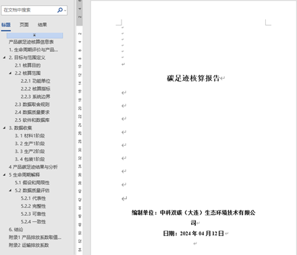This screenshot has width=297, height=255.
Task: Open the 2.5 软件和数据库 section
Action: coord(32,120)
